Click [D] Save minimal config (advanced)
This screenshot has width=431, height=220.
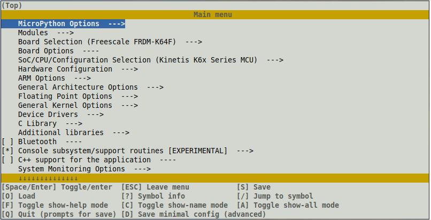pos(194,214)
